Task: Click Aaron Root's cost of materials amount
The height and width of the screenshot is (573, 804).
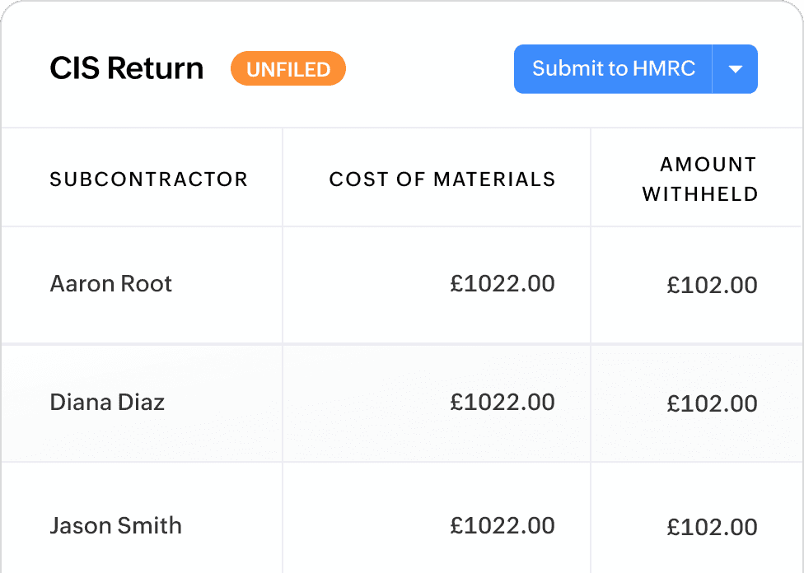Action: tap(502, 284)
